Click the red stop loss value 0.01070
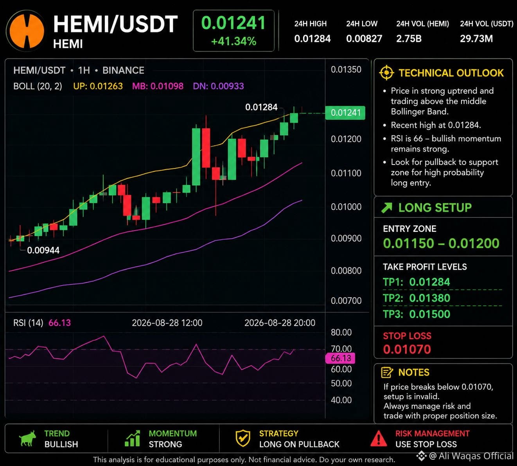 (x=407, y=349)
